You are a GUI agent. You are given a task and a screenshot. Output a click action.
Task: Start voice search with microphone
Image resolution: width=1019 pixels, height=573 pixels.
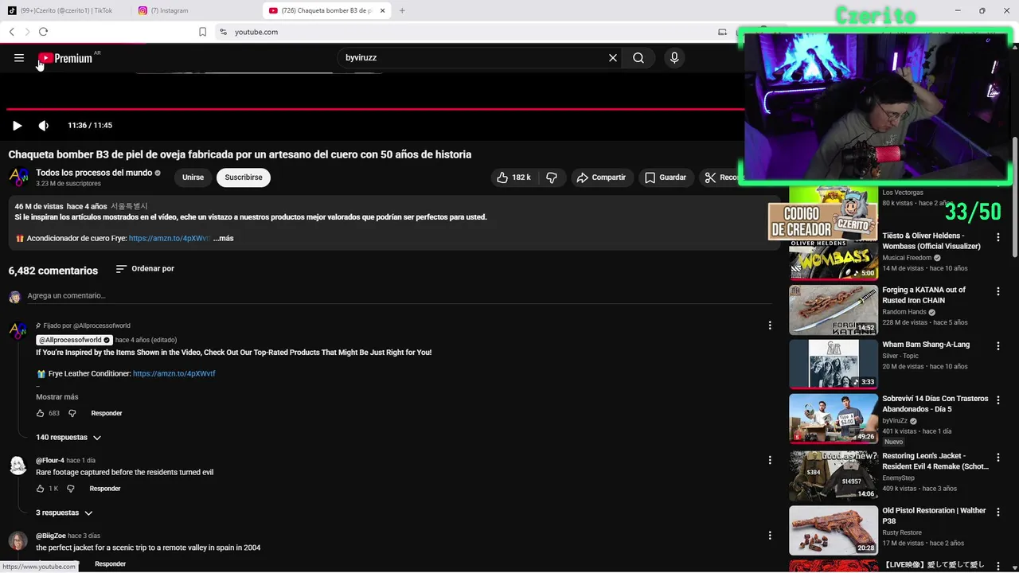[674, 58]
